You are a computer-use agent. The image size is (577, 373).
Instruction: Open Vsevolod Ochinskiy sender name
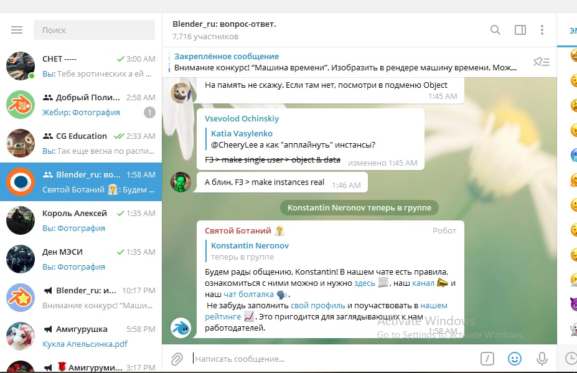pos(242,118)
